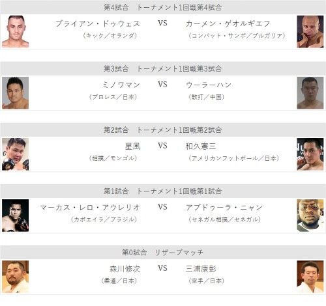
Task: Click the ミノワマン portrait thumbnail
Action: tap(15, 93)
